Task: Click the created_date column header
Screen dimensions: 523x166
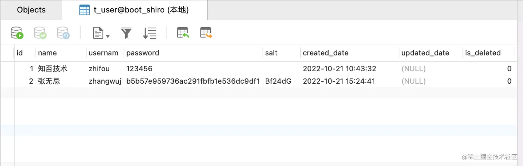Action: (x=350, y=53)
